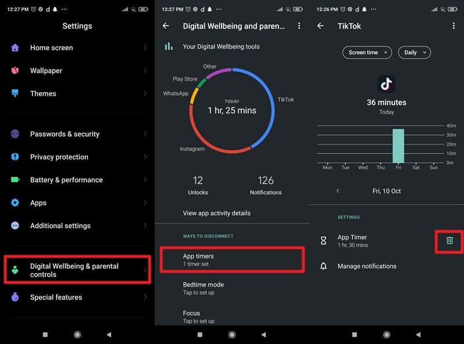Viewport: 464px width, 344px height.
Task: Open the Screen time dropdown
Action: coord(367,52)
